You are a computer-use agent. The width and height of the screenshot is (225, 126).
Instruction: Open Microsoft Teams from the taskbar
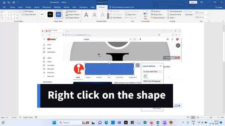tap(119, 122)
